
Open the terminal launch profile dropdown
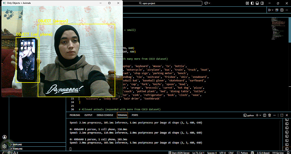[260, 115]
